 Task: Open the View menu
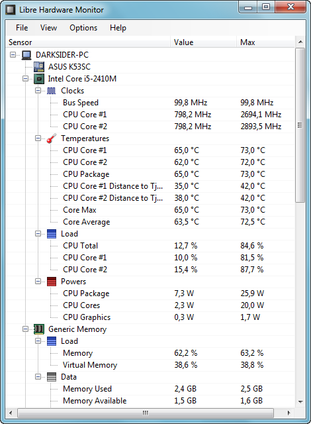pyautogui.click(x=48, y=28)
